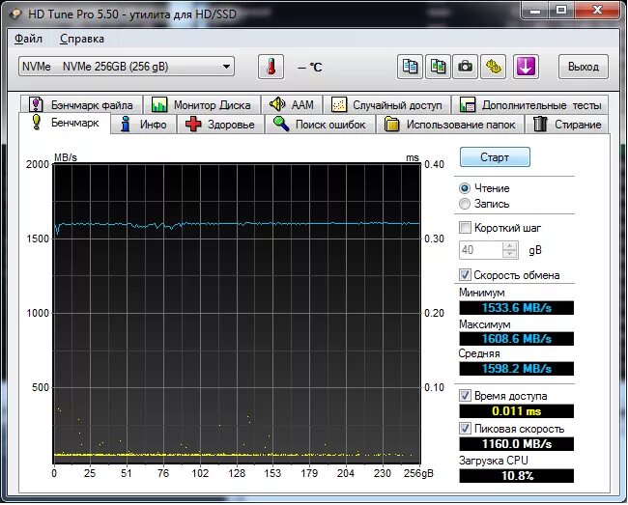Select the Запись radio button
Screen dimensions: 628x505
click(x=465, y=204)
